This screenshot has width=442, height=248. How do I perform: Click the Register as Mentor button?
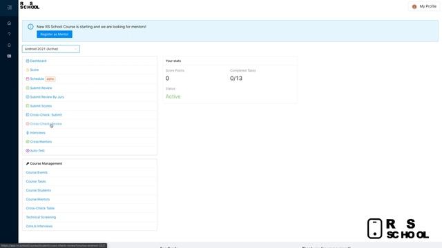point(55,34)
